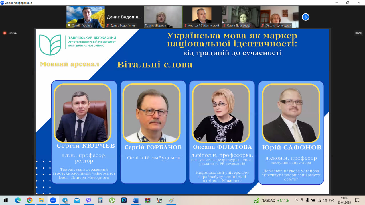The image size is (365, 205).
Task: Click Сергій Горбачов's portrait on the slide
Action: pyautogui.click(x=151, y=113)
